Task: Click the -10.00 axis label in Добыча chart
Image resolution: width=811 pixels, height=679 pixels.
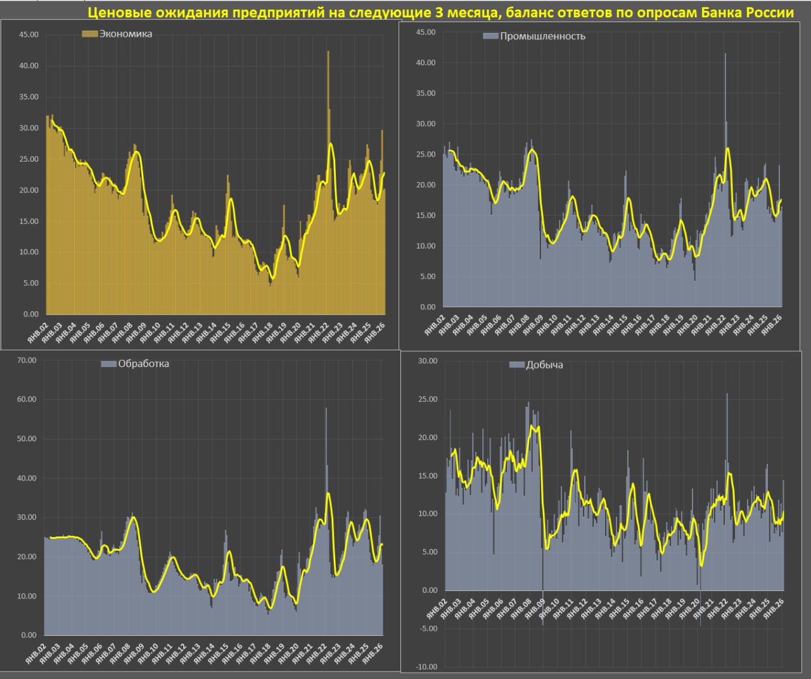Action: [x=426, y=666]
